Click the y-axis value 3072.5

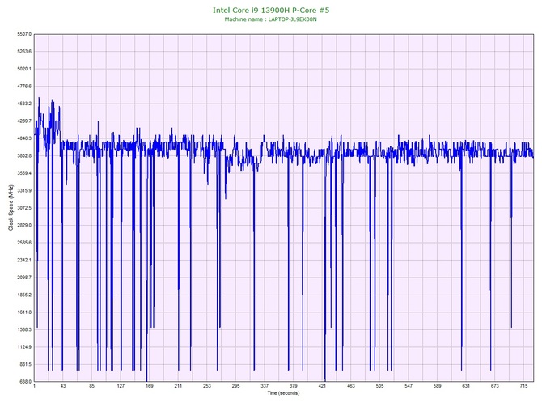24,208
